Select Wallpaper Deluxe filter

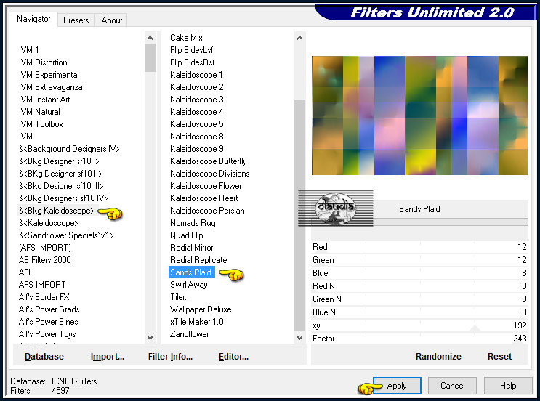tap(201, 309)
